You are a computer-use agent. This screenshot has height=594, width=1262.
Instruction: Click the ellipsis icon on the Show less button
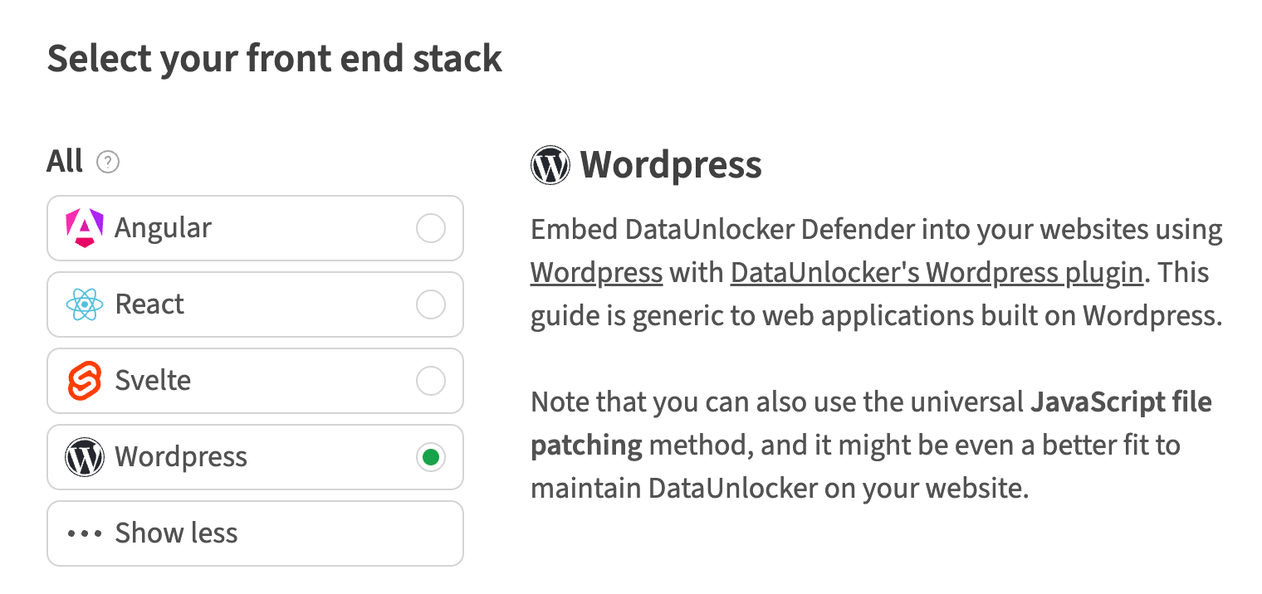click(84, 533)
